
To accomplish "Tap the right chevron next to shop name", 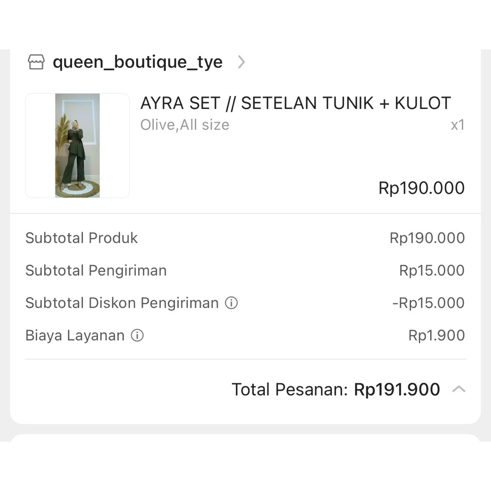I will [241, 62].
